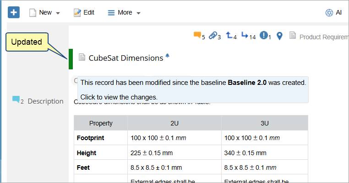Click the green updated indicator bar
The image size is (349, 183).
click(71, 58)
